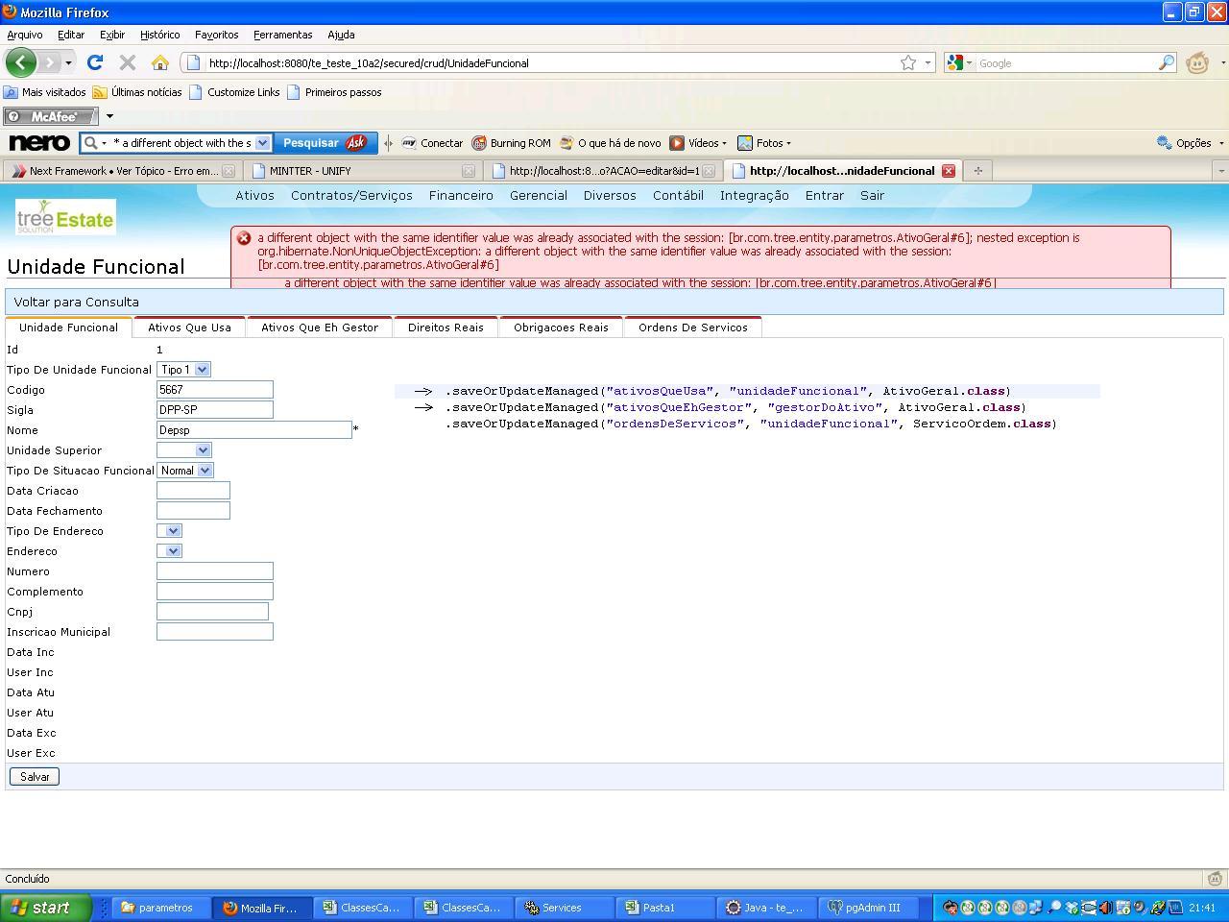This screenshot has height=922, width=1229.
Task: Click the McAfee toolbar button
Action: (x=51, y=116)
